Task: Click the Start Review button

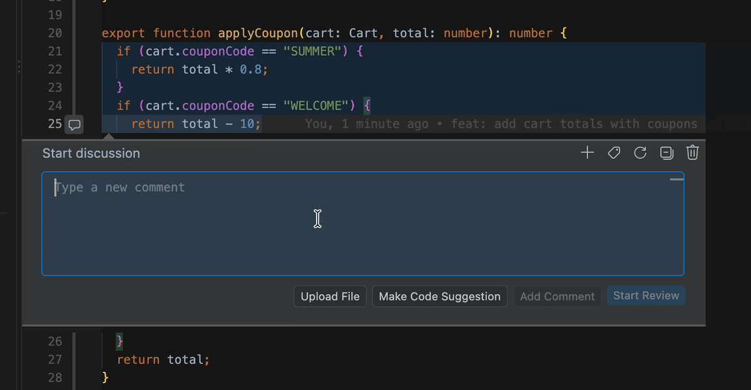Action: pos(646,296)
